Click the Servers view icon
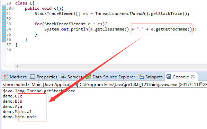Image resolution: width=207 pixels, height=129 pixels. coord(63,77)
